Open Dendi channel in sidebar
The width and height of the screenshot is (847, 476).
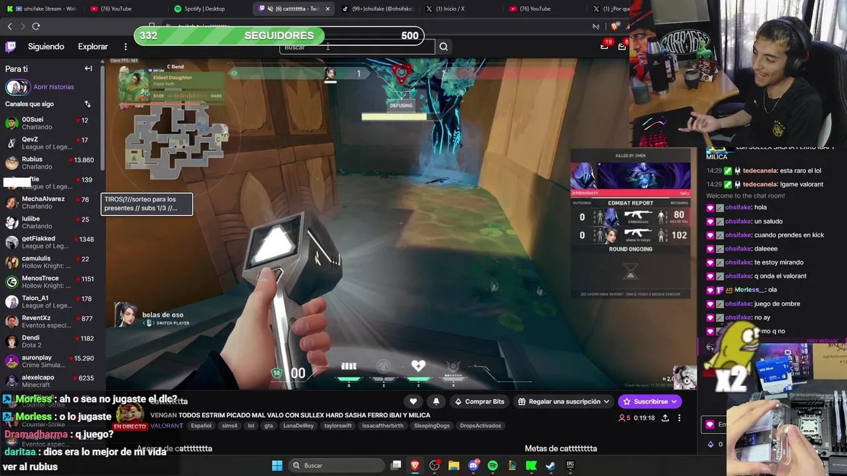point(50,341)
